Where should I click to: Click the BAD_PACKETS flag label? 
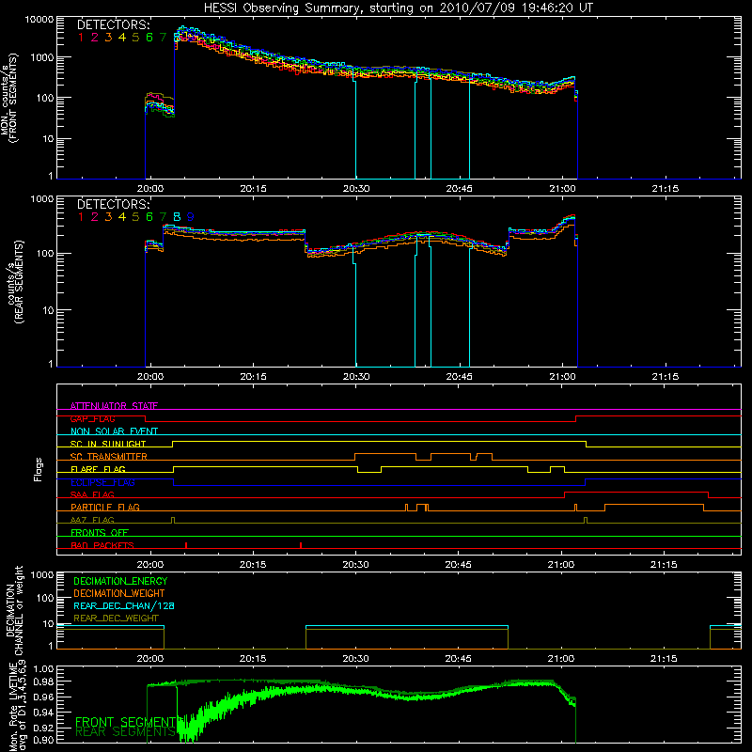[x=102, y=545]
